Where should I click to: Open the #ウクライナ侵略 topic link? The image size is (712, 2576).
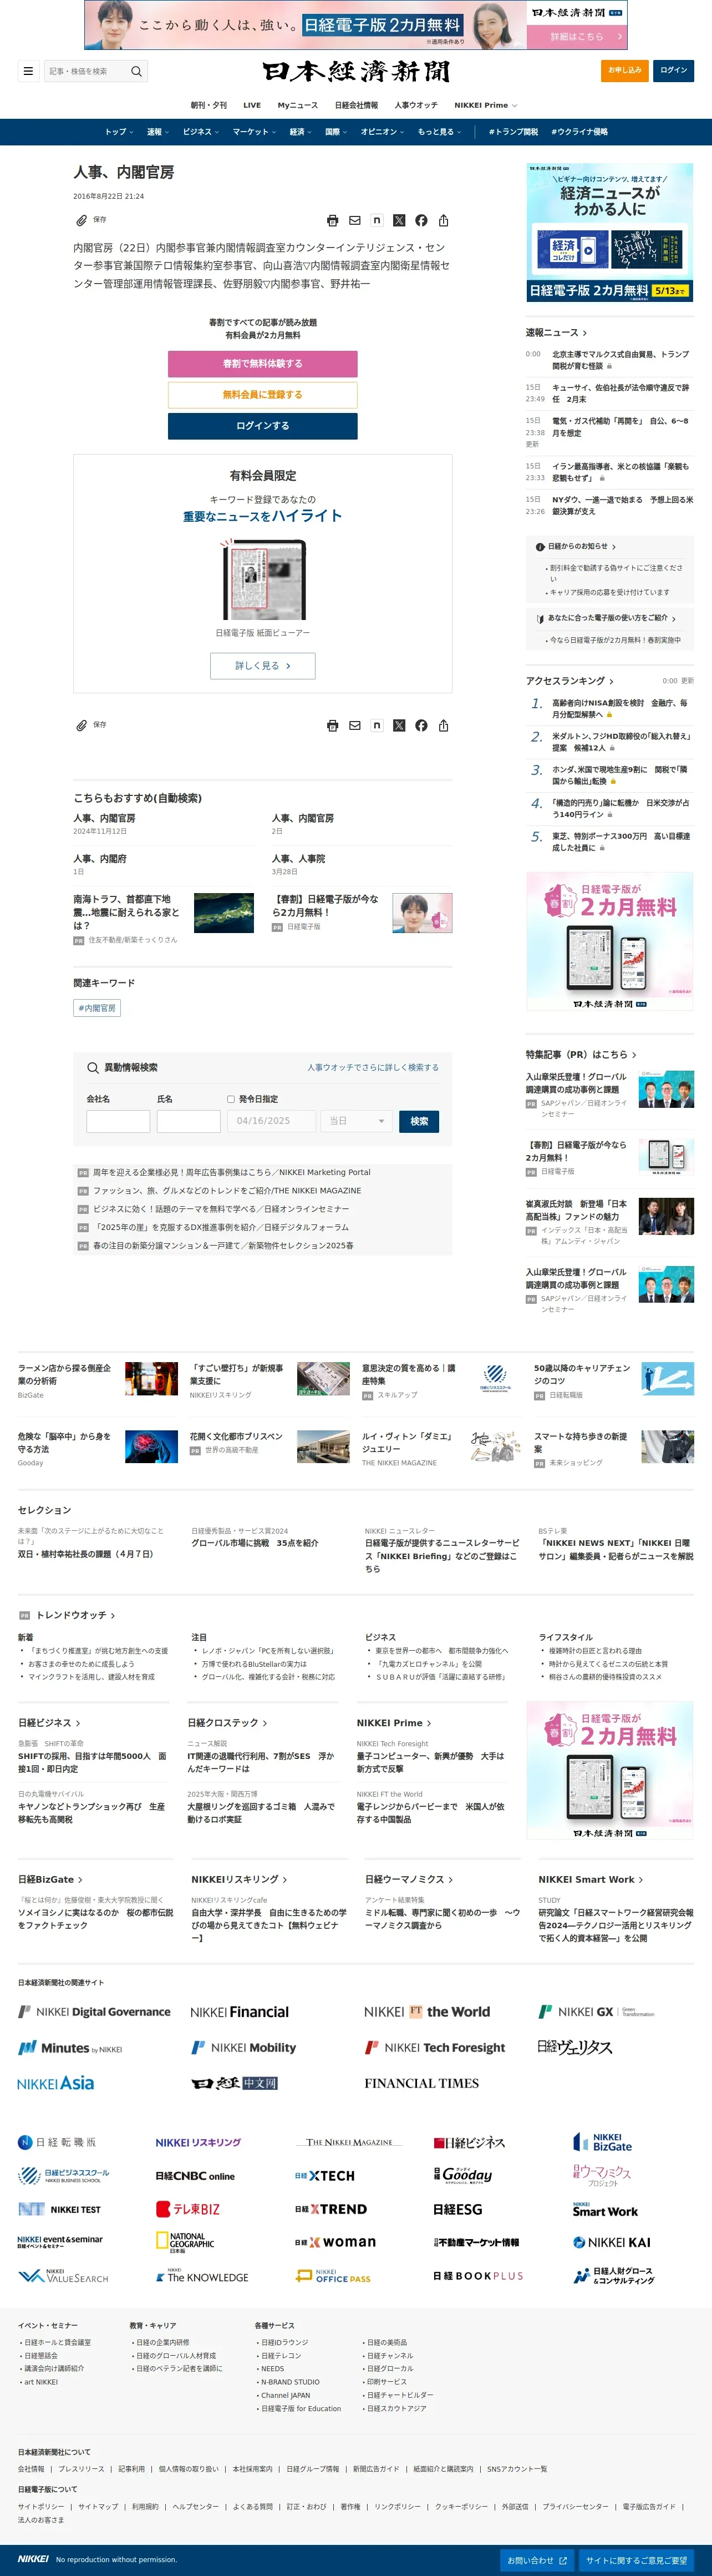[x=579, y=132]
